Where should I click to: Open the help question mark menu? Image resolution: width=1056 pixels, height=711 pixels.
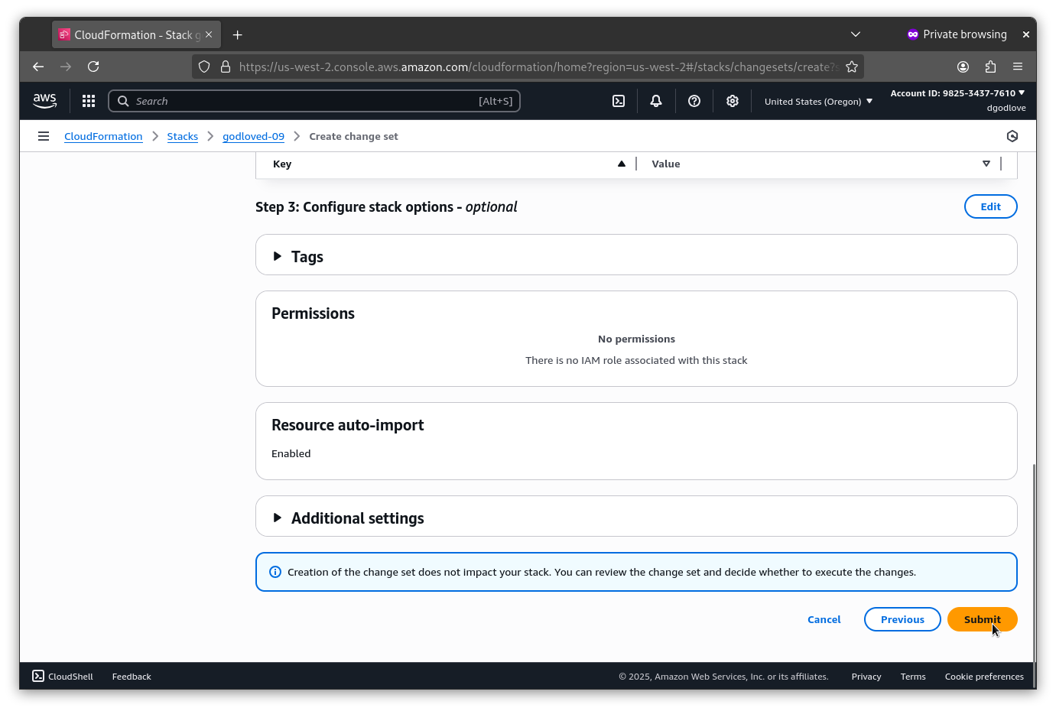click(x=694, y=101)
